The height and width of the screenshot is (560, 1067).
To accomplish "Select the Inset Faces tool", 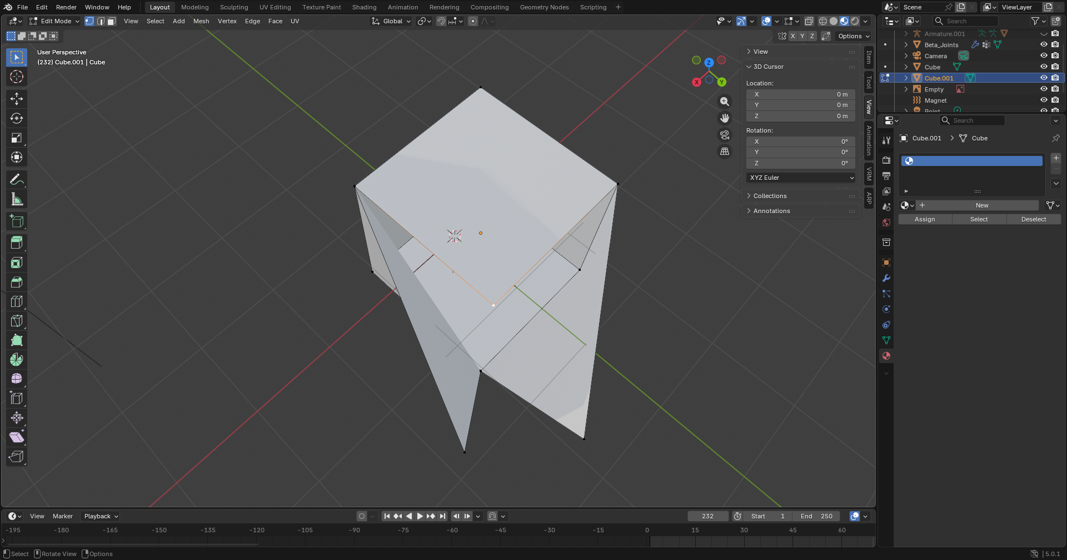I will pyautogui.click(x=17, y=263).
